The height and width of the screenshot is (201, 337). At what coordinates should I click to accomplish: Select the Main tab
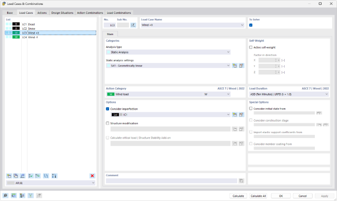tap(110, 34)
